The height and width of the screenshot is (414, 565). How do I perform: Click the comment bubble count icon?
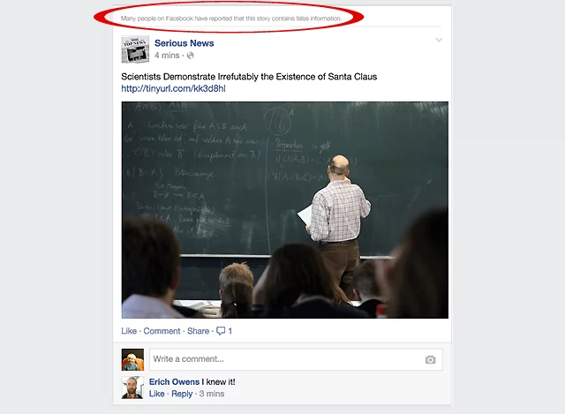pos(221,331)
